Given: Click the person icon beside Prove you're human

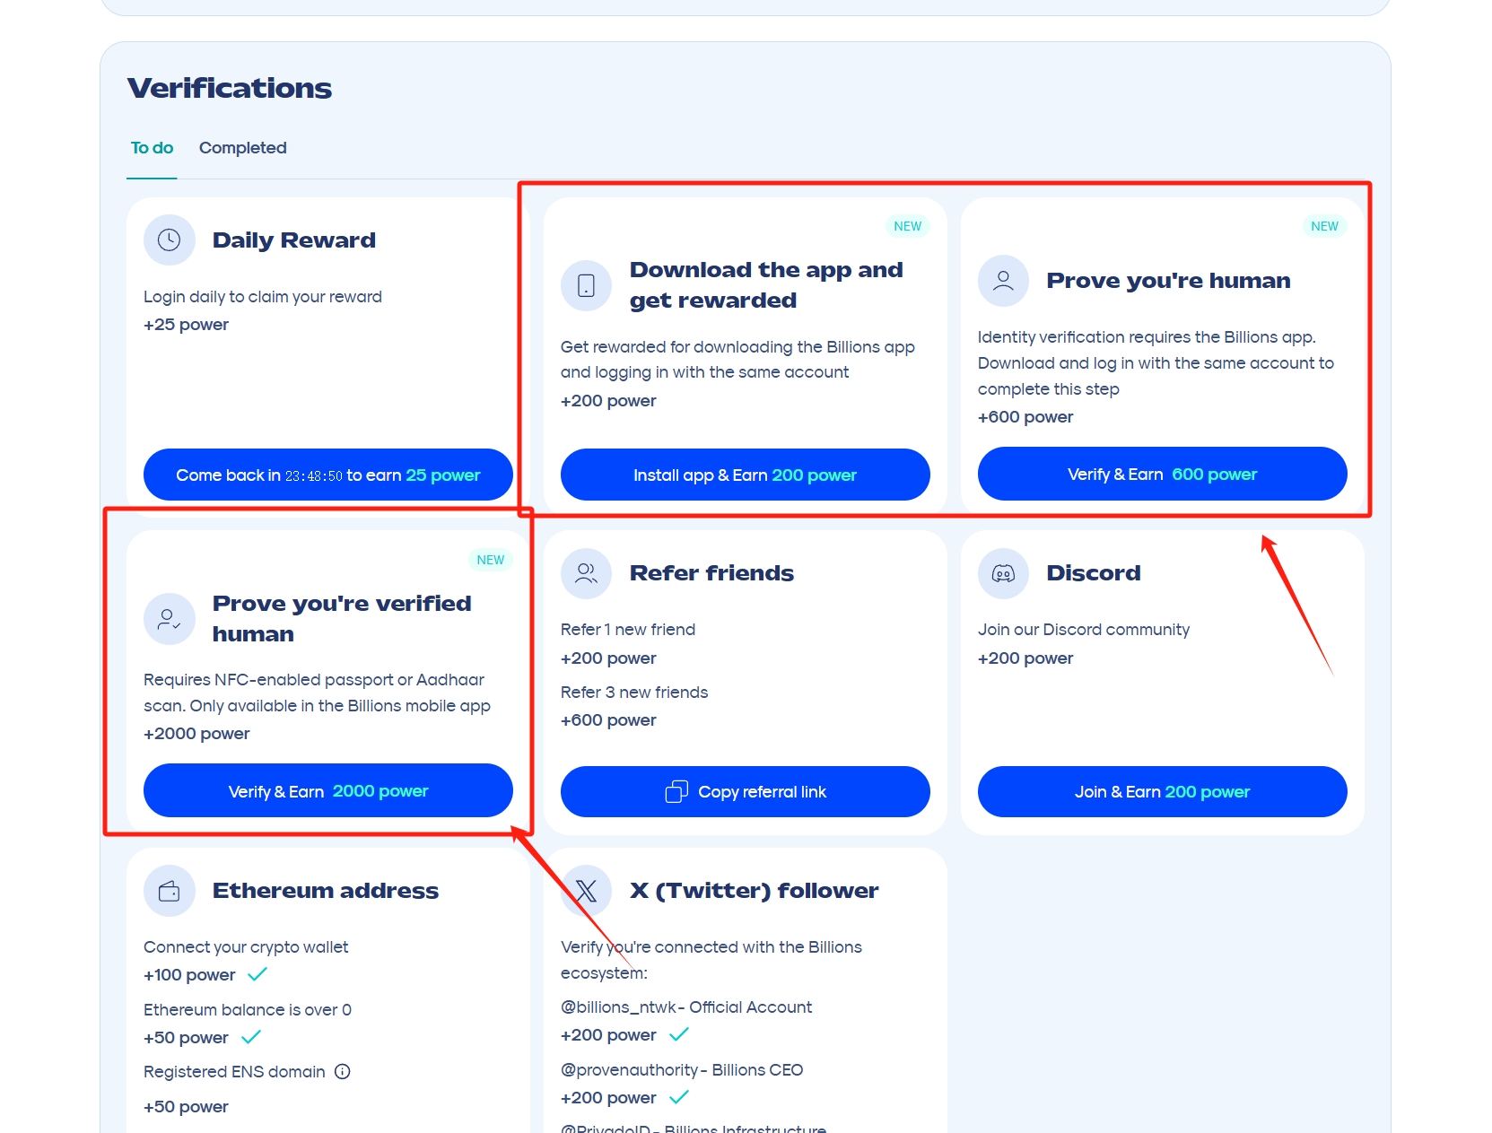Looking at the screenshot, I should tap(1003, 281).
